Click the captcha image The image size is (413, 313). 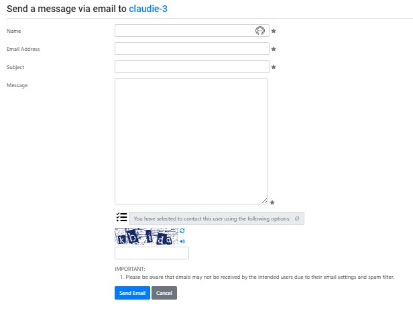click(x=146, y=236)
